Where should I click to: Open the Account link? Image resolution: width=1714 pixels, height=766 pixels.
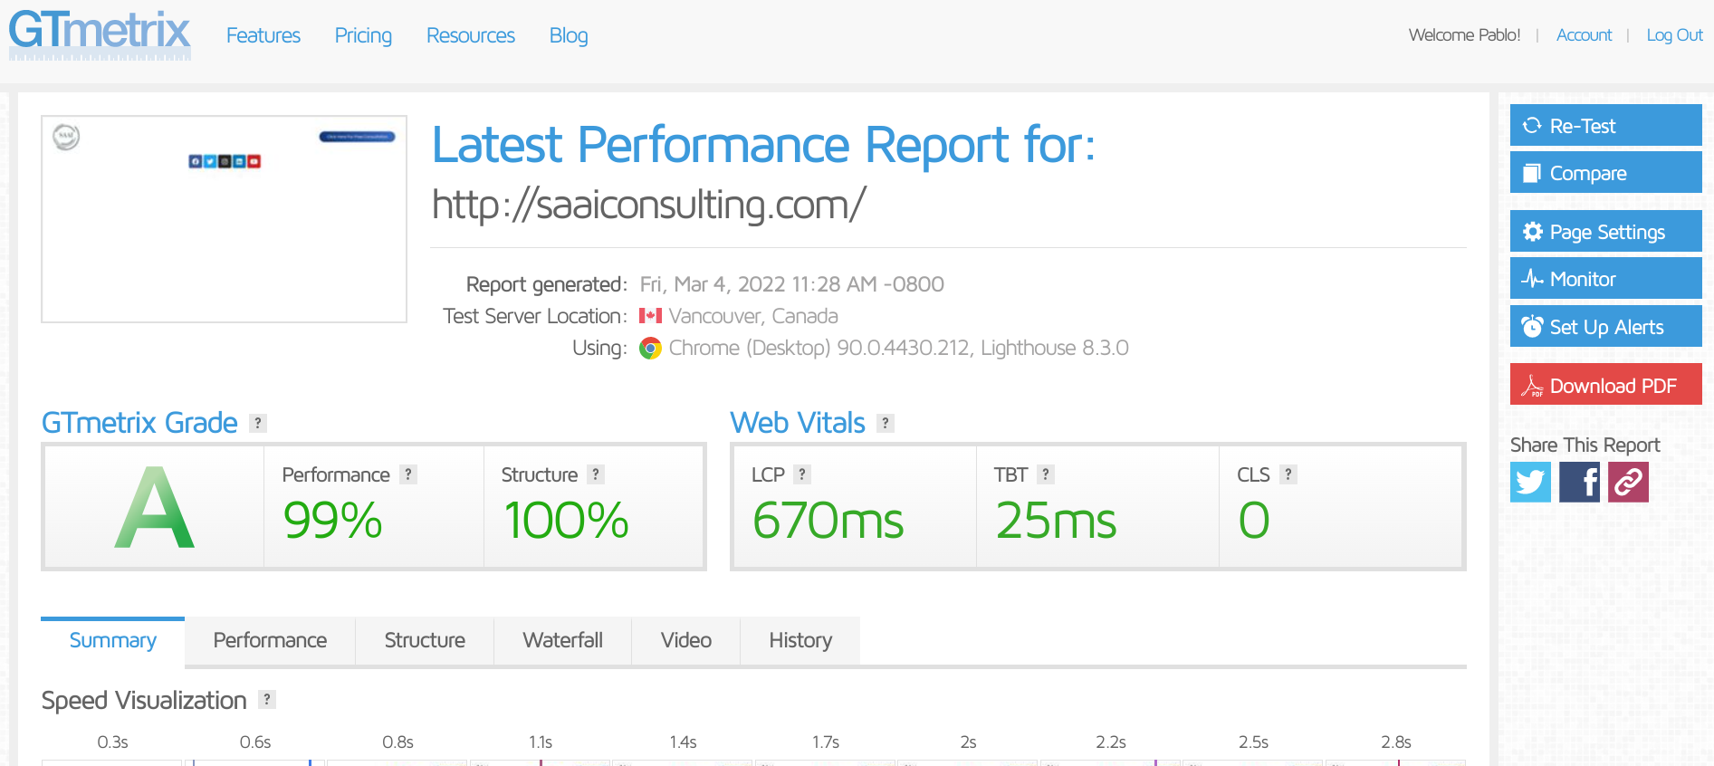[1584, 35]
